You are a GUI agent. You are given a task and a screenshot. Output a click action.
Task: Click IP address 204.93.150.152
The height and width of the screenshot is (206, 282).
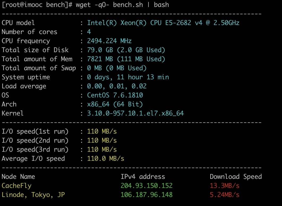(146, 186)
